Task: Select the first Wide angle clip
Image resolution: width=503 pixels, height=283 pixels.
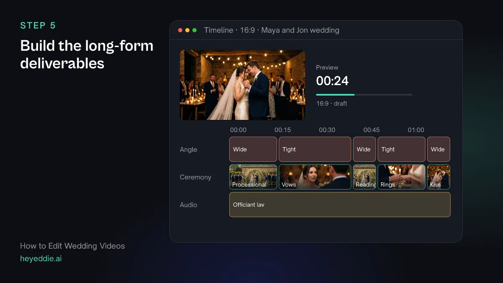Action: [253, 149]
